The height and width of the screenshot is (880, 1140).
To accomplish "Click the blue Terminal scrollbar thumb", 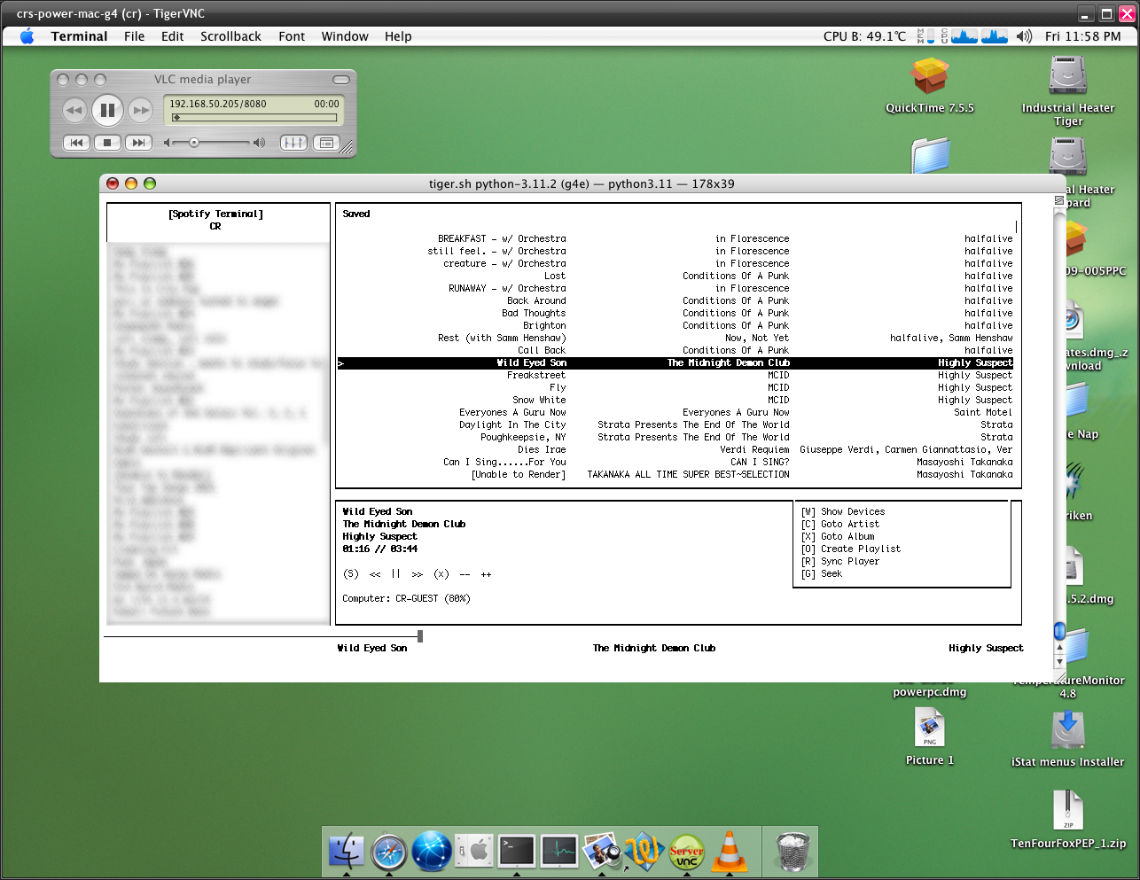I will pyautogui.click(x=1059, y=630).
